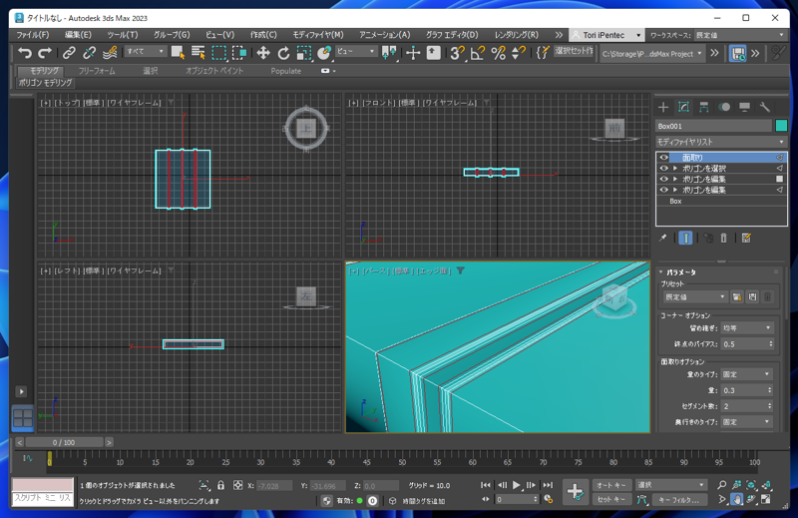Toggle Spinner Snap icon
The image size is (798, 518).
pyautogui.click(x=519, y=53)
